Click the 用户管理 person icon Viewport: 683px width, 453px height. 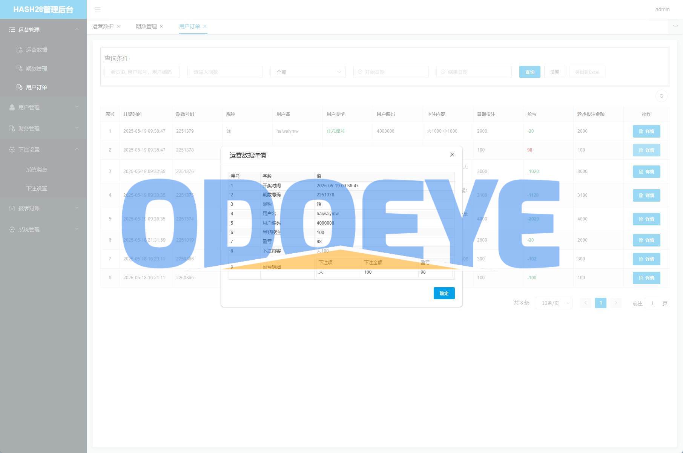point(12,107)
